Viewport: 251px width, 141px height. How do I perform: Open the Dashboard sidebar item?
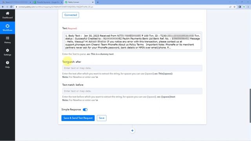[x=7, y=15]
